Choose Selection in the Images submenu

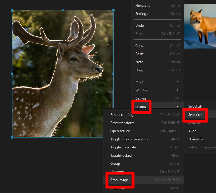click(195, 115)
